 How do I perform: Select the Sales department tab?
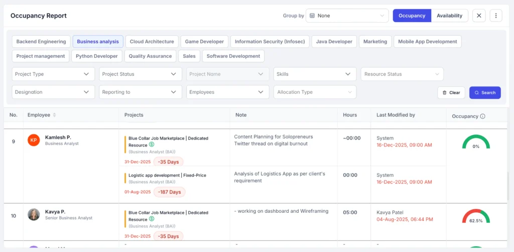[189, 56]
